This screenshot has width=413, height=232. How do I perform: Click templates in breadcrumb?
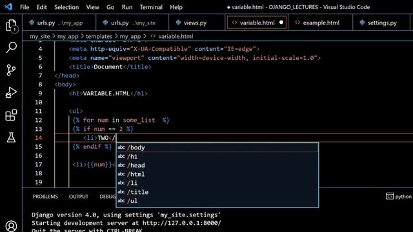[99, 36]
